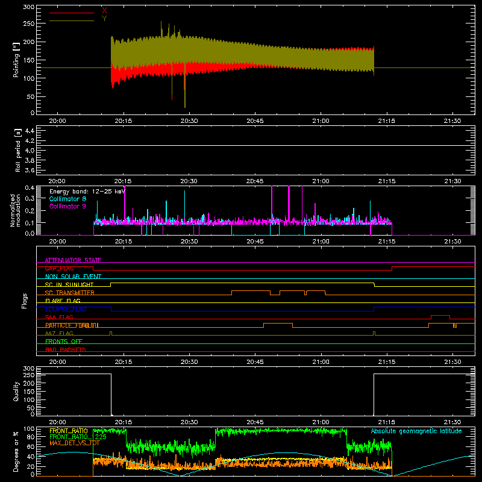Viewport: 482px width, 482px height.
Task: Click the 300 tick on Pointing axis
Action: pos(28,7)
